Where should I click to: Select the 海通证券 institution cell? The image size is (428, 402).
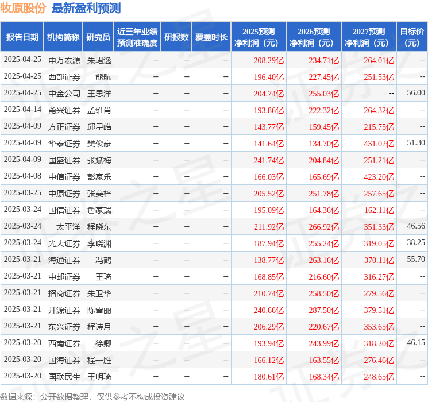[64, 260]
